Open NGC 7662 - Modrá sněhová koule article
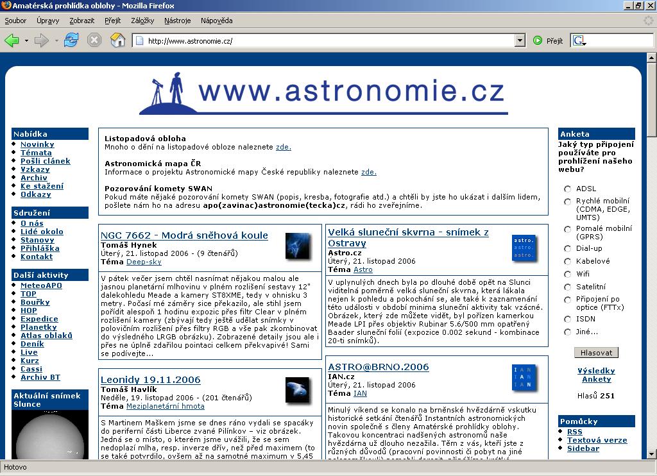This screenshot has width=657, height=476. tap(184, 235)
